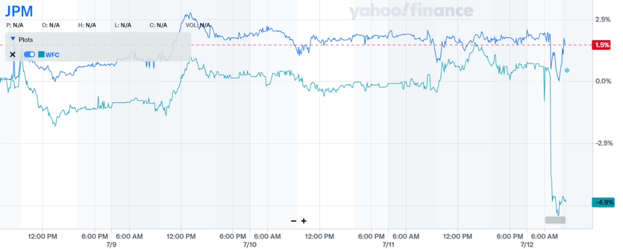623x249 pixels.
Task: Click the 7/9 date axis marker
Action: coord(111,244)
